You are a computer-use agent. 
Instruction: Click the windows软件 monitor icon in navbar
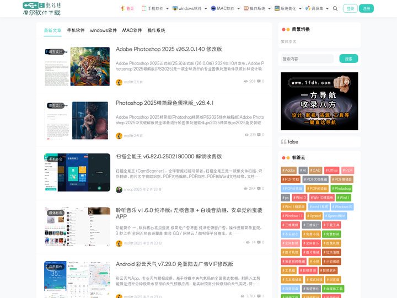tap(175, 8)
